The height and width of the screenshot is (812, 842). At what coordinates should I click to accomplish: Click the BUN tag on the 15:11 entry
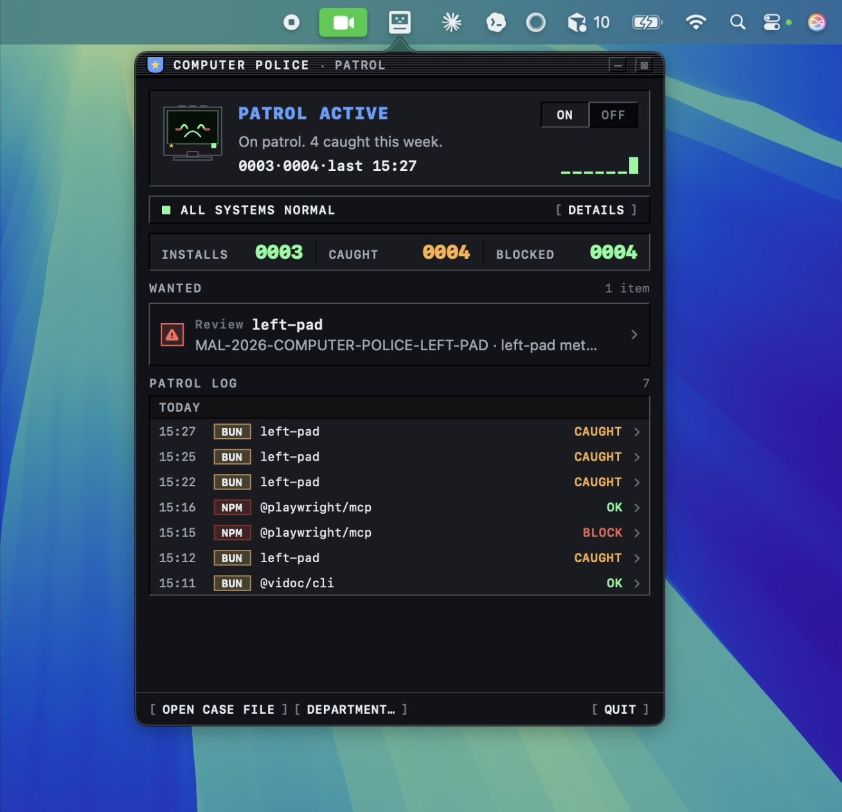click(x=232, y=583)
